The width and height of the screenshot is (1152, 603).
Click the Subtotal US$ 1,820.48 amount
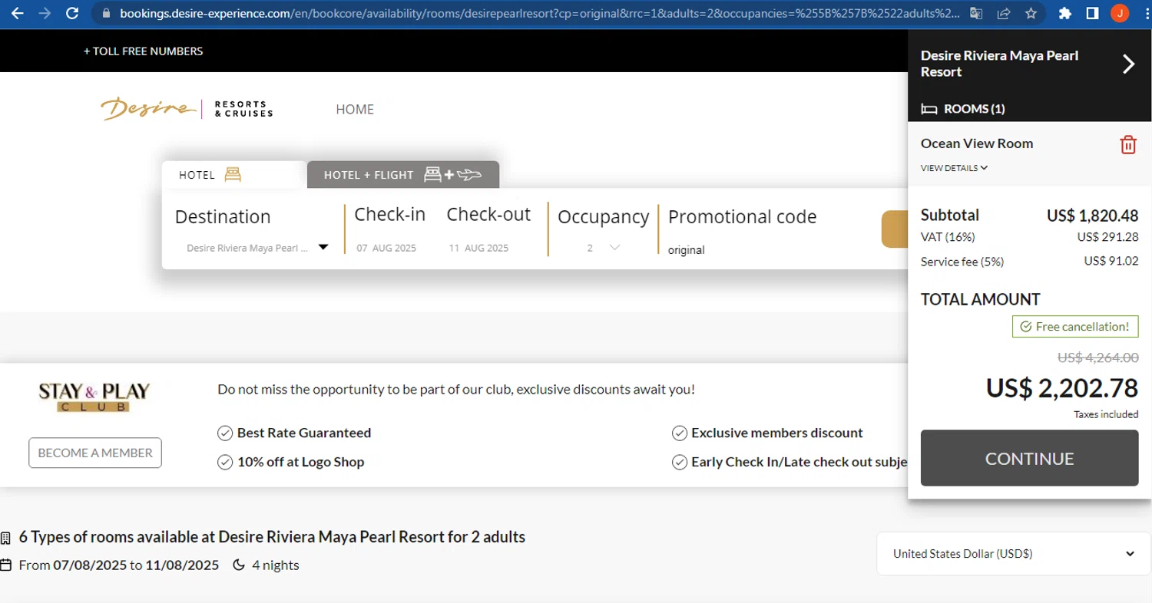pyautogui.click(x=1092, y=216)
